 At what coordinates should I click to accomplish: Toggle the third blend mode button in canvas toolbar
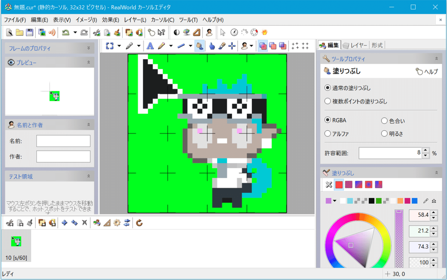coord(283,46)
